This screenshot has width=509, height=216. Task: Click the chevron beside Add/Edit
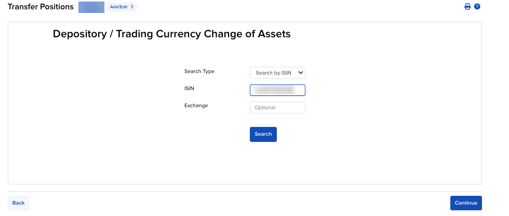point(132,7)
